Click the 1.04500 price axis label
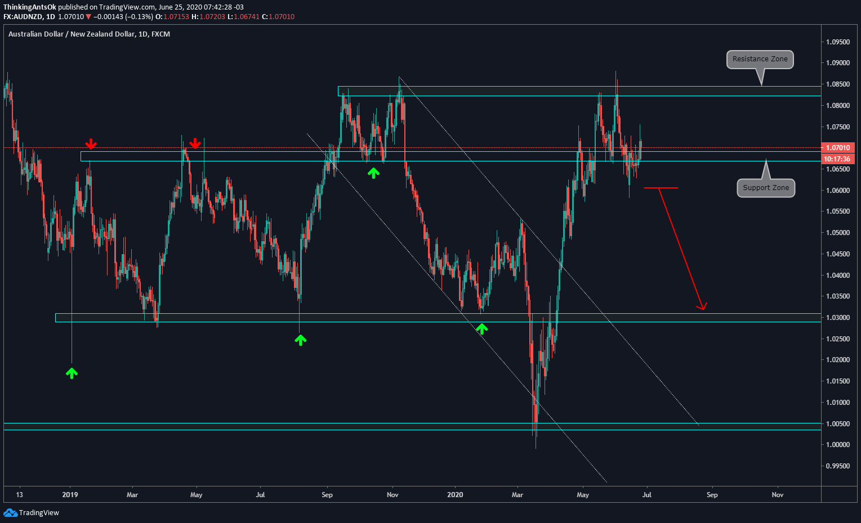 (x=838, y=254)
